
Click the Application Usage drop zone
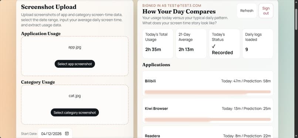click(x=75, y=56)
